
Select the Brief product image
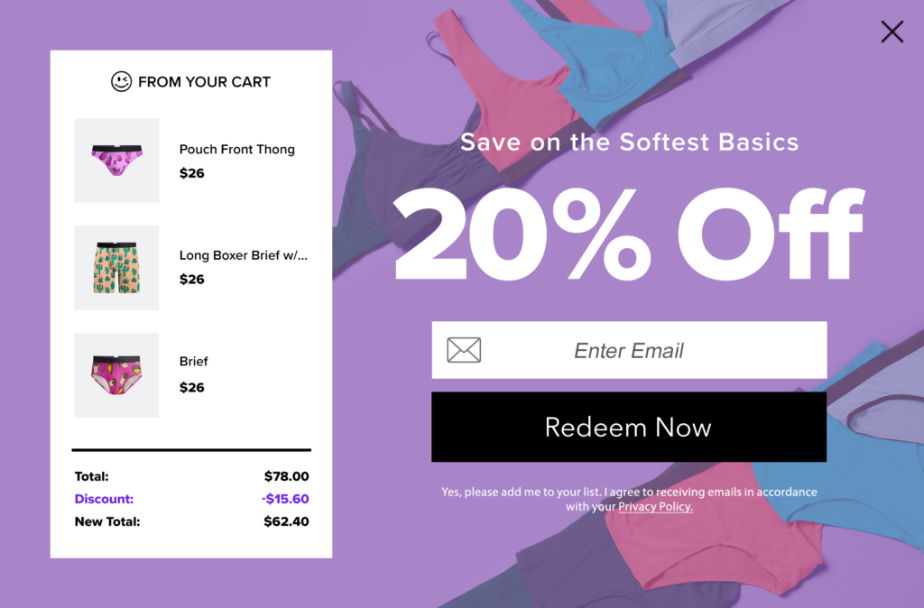116,374
